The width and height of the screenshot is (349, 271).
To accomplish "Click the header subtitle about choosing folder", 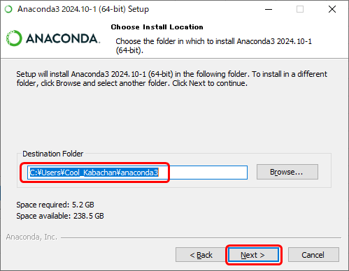I will pyautogui.click(x=213, y=45).
